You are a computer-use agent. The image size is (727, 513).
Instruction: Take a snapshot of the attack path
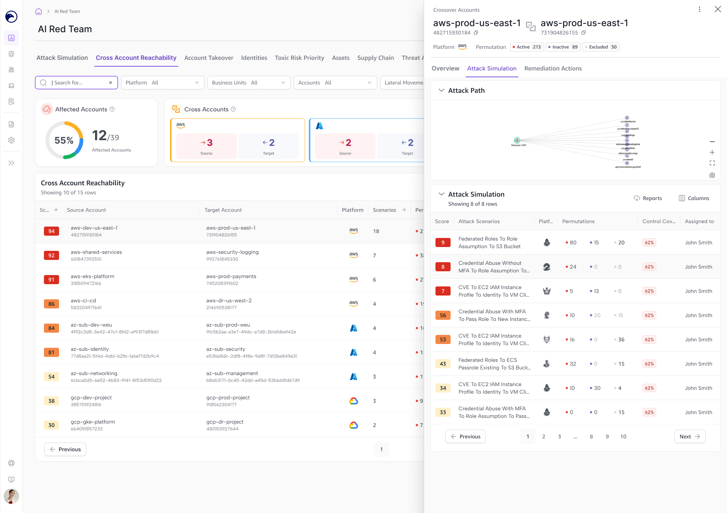pos(712,175)
